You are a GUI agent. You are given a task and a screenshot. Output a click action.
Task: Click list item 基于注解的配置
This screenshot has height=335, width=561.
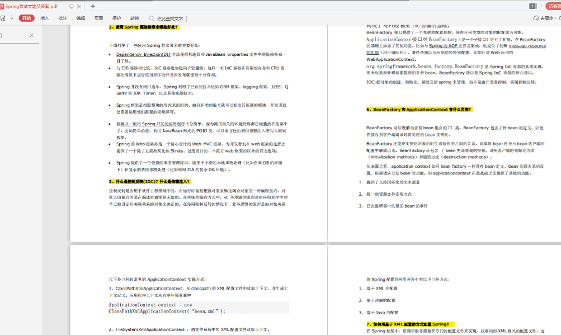[381, 300]
